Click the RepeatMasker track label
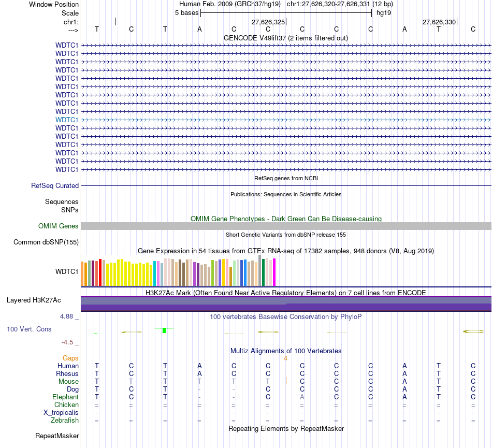 pos(57,436)
